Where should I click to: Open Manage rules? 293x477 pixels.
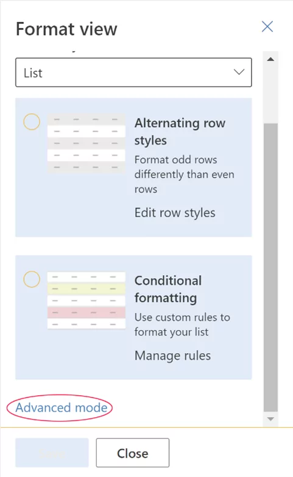click(x=172, y=356)
